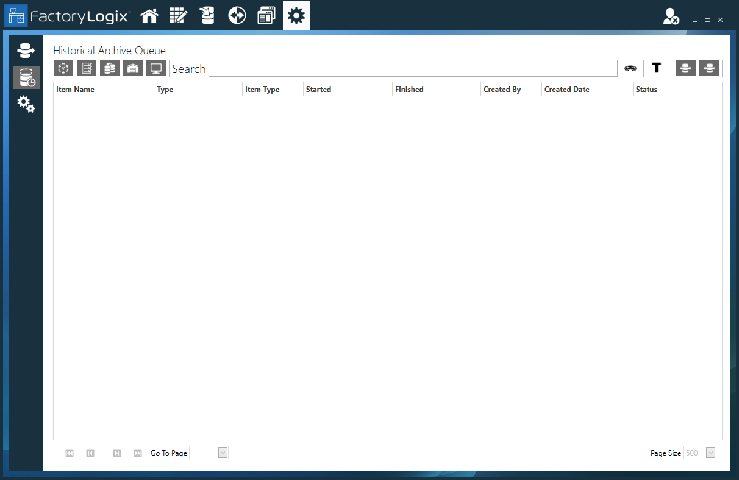
Task: Sort the queue by the Created Date column
Action: click(567, 89)
